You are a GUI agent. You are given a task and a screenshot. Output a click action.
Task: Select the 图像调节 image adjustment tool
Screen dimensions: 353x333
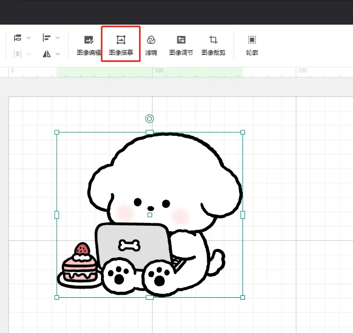coord(181,45)
